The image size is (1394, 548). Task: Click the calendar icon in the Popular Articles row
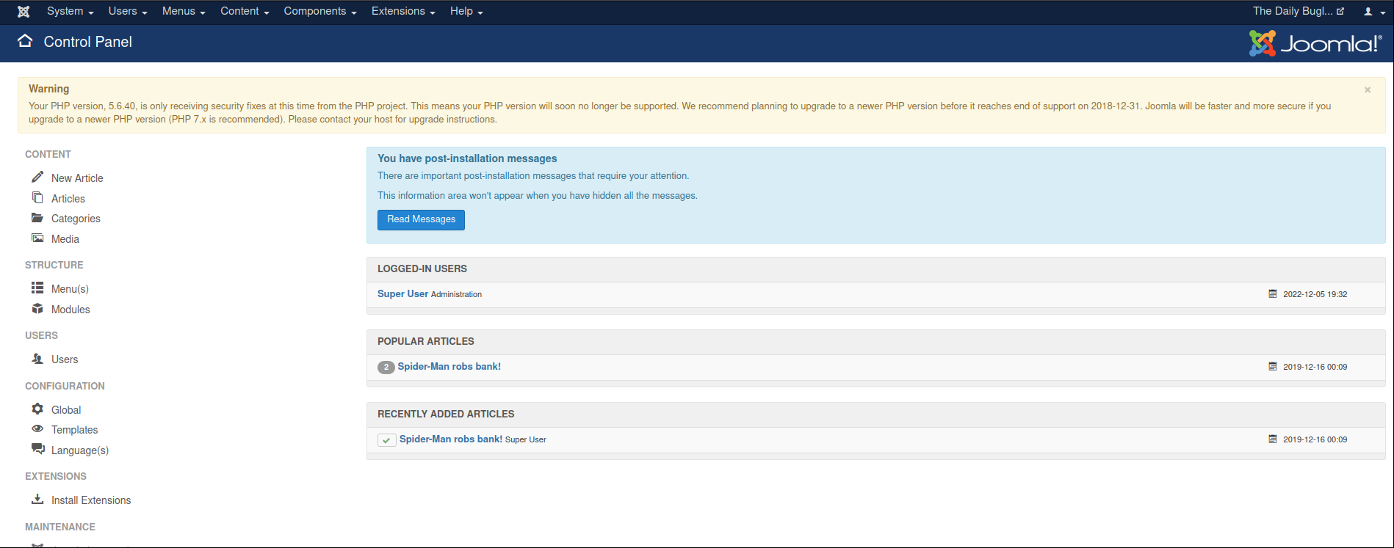[x=1273, y=366]
